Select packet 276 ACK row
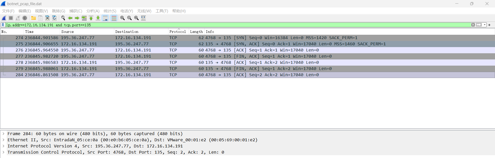 click(x=248, y=50)
